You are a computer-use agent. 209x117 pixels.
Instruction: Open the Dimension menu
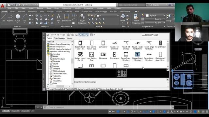67,8
